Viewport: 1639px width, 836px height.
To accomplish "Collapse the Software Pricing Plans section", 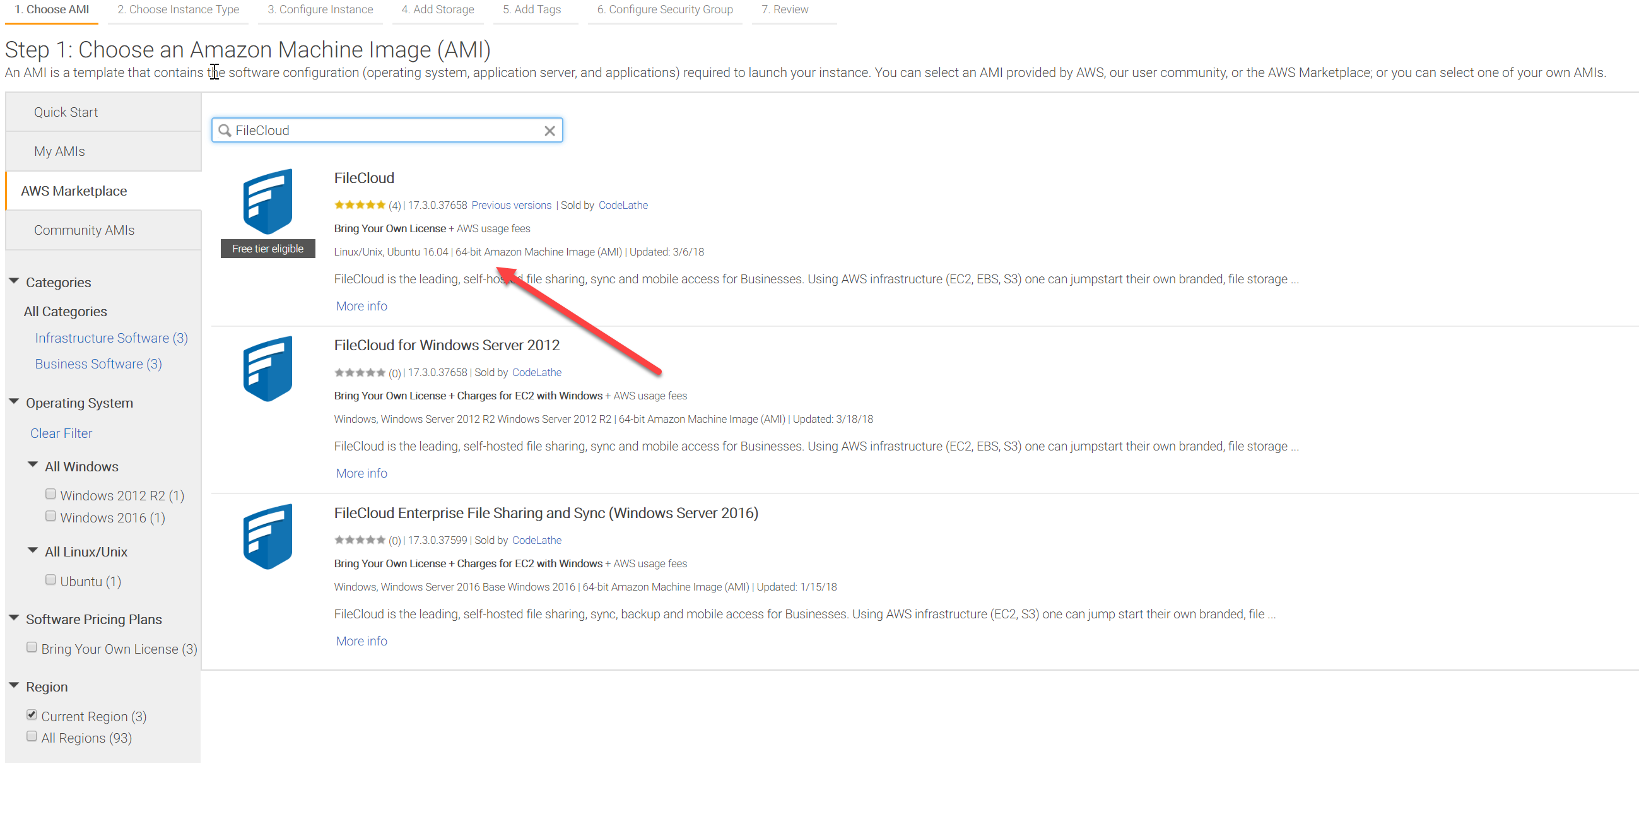I will [x=14, y=618].
